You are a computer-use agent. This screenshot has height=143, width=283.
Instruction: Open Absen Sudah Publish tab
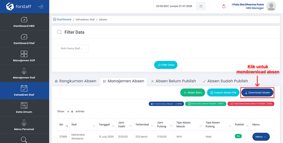point(225,81)
